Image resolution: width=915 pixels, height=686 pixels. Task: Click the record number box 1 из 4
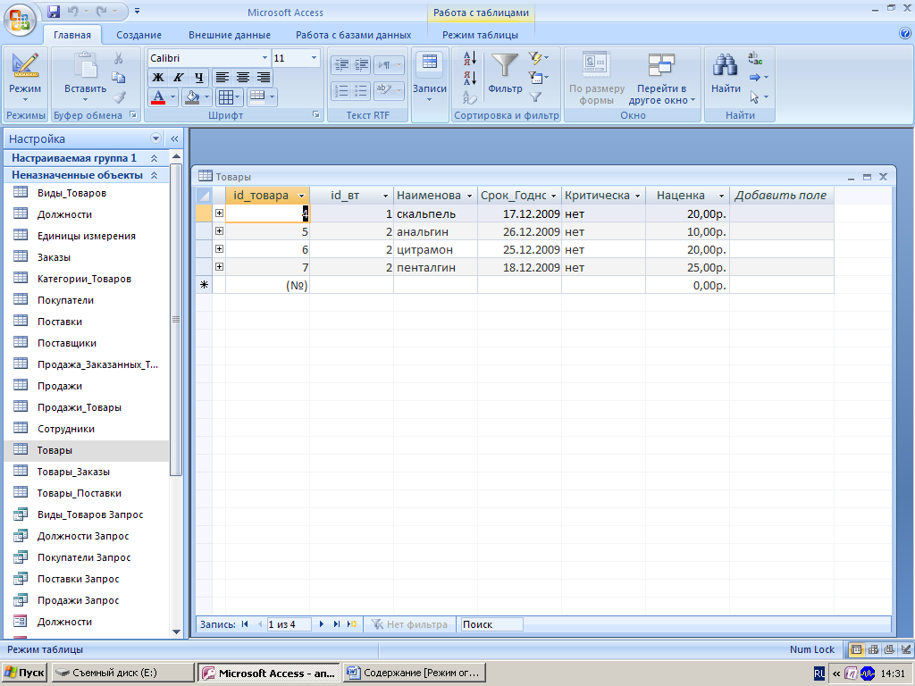coord(289,624)
